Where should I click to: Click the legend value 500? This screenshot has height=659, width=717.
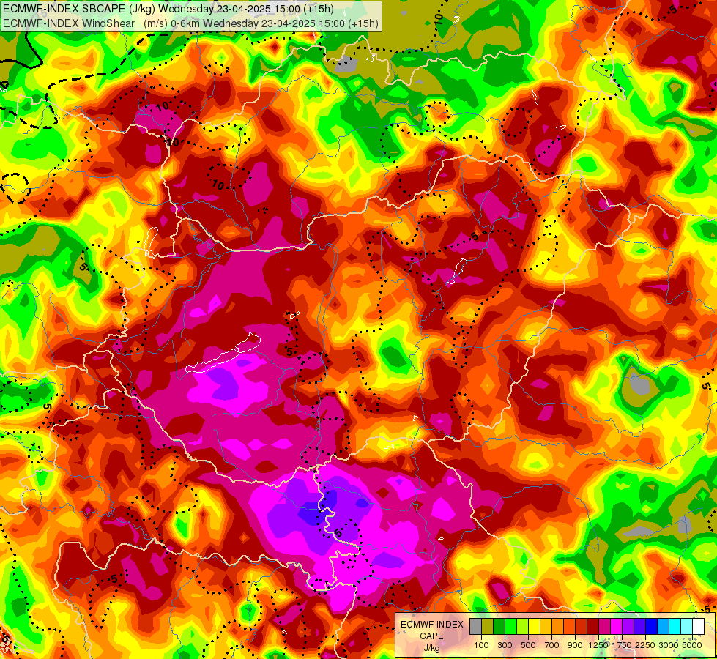(528, 645)
